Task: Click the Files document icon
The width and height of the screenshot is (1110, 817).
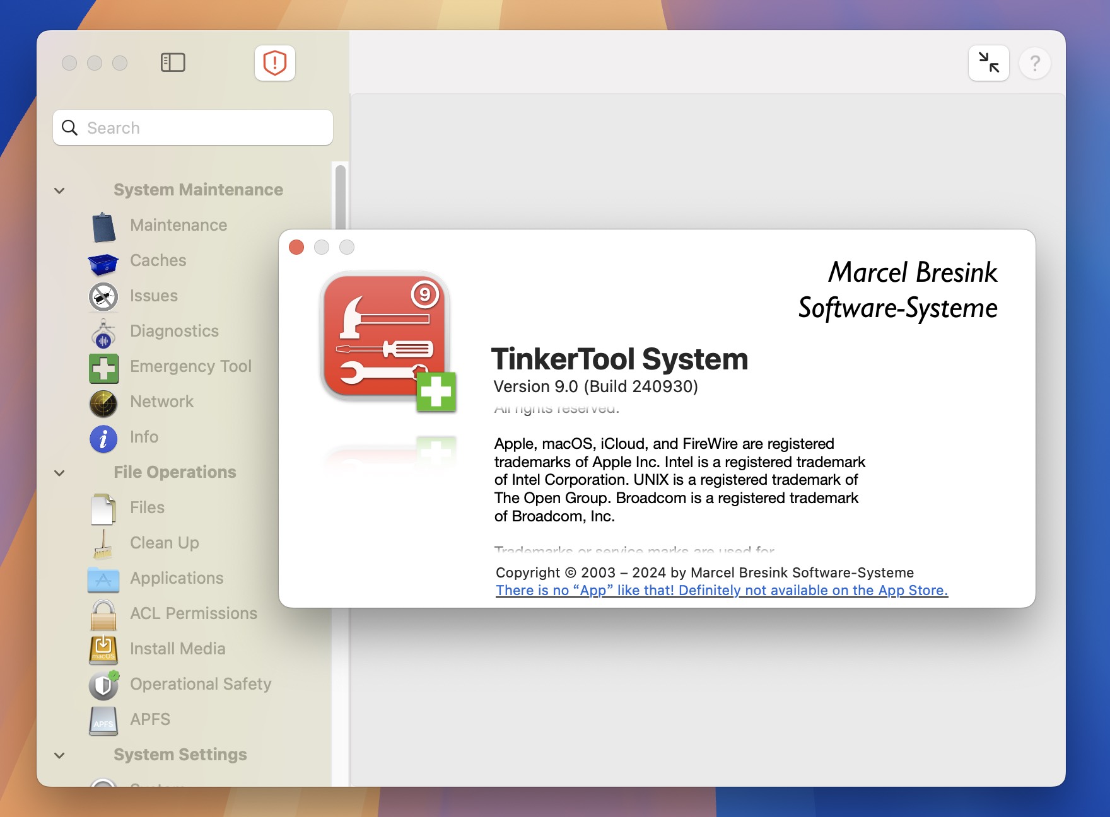Action: 103,509
